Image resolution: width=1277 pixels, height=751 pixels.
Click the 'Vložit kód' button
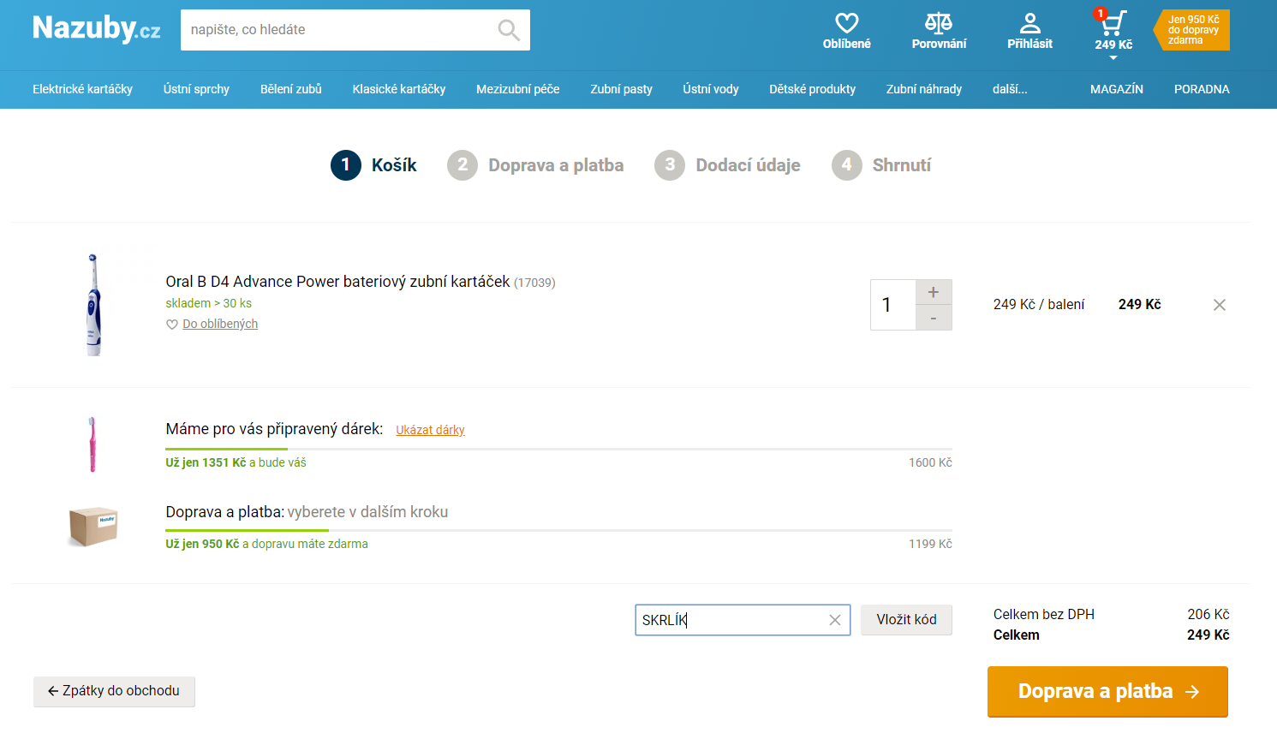pos(906,620)
